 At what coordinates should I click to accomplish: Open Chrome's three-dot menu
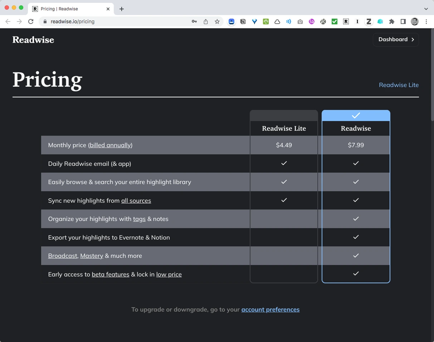[426, 21]
